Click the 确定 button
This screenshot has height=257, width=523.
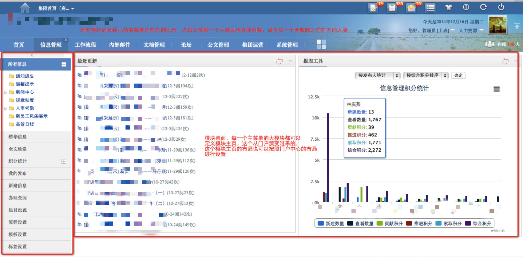(458, 76)
